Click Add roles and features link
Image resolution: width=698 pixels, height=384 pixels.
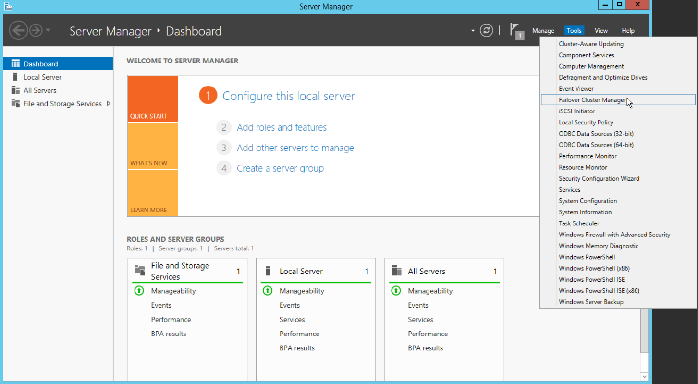point(282,127)
